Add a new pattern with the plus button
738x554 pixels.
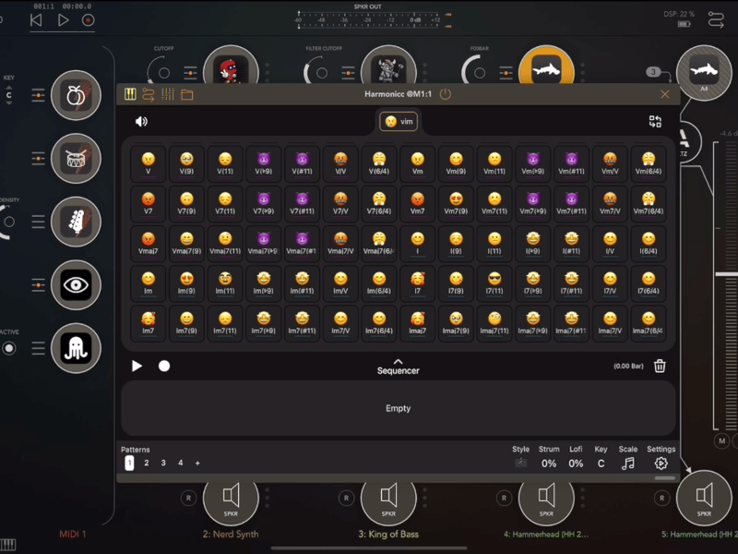(x=197, y=464)
